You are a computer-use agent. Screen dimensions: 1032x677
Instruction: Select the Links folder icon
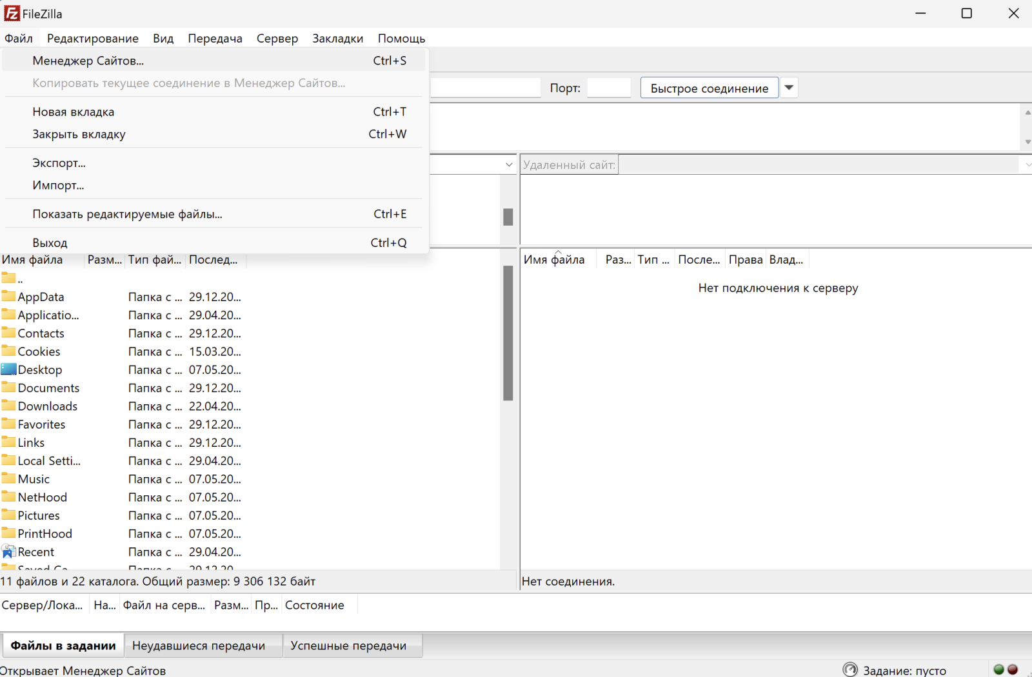coord(8,442)
